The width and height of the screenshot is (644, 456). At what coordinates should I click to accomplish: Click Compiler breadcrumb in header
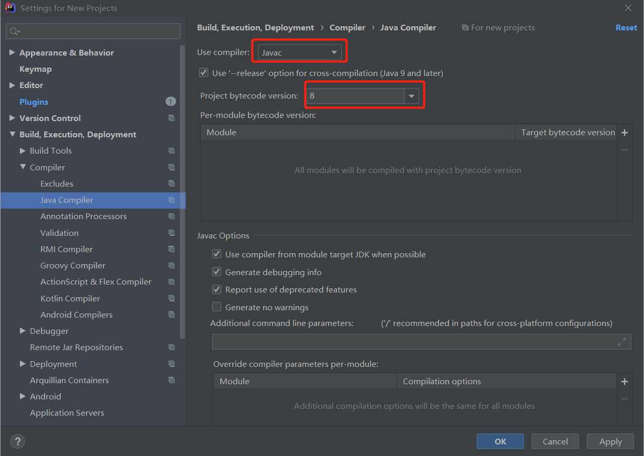(347, 28)
